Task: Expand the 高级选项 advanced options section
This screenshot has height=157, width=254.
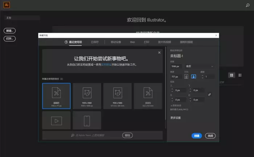Action: [176, 105]
